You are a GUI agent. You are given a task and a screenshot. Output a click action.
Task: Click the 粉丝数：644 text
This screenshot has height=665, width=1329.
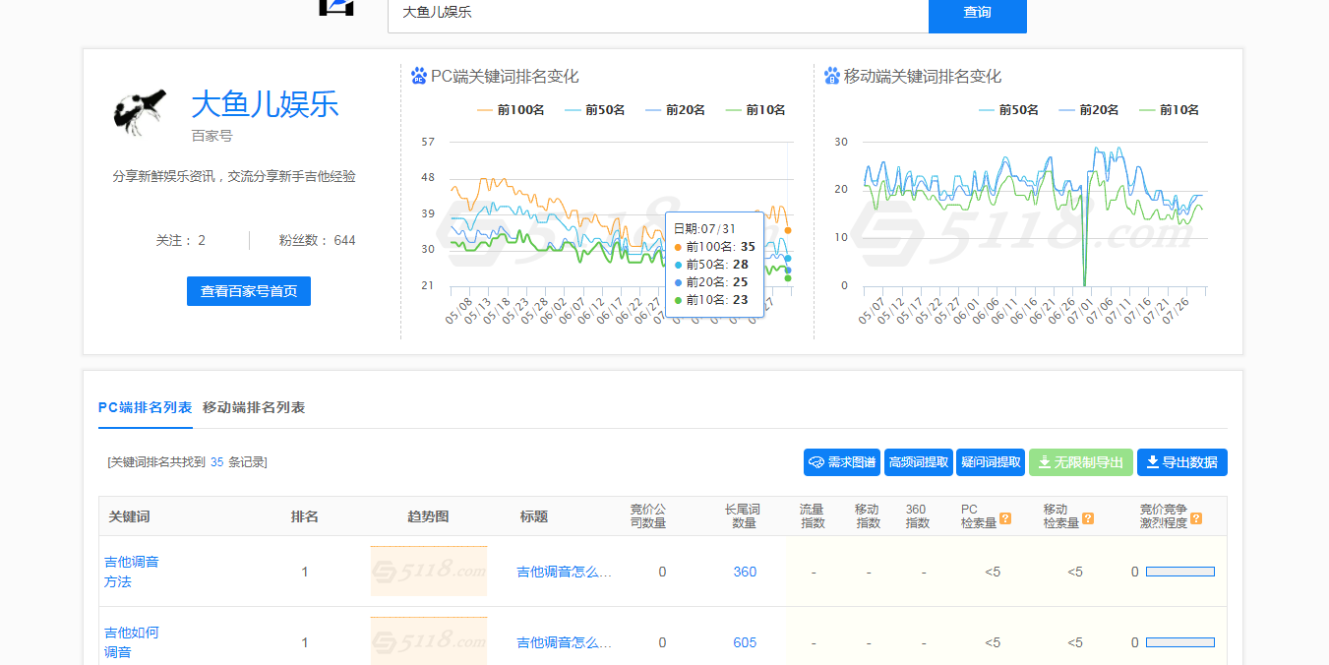pos(317,240)
